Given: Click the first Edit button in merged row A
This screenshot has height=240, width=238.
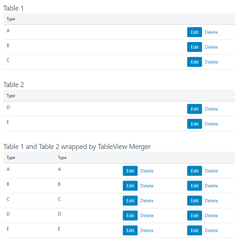Looking at the screenshot, I should [130, 171].
